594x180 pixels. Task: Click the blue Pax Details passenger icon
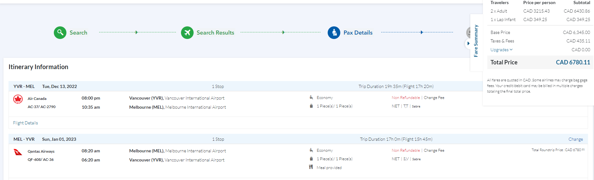[x=334, y=33]
